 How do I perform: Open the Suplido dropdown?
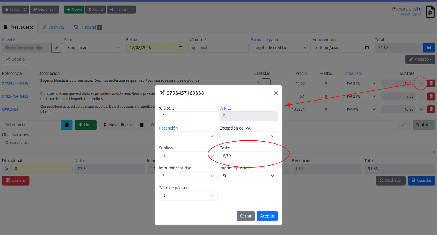pos(188,156)
